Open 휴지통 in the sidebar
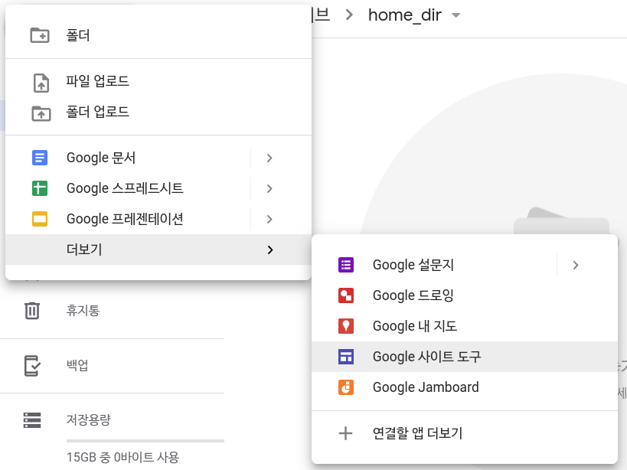The width and height of the screenshot is (627, 470). (83, 311)
